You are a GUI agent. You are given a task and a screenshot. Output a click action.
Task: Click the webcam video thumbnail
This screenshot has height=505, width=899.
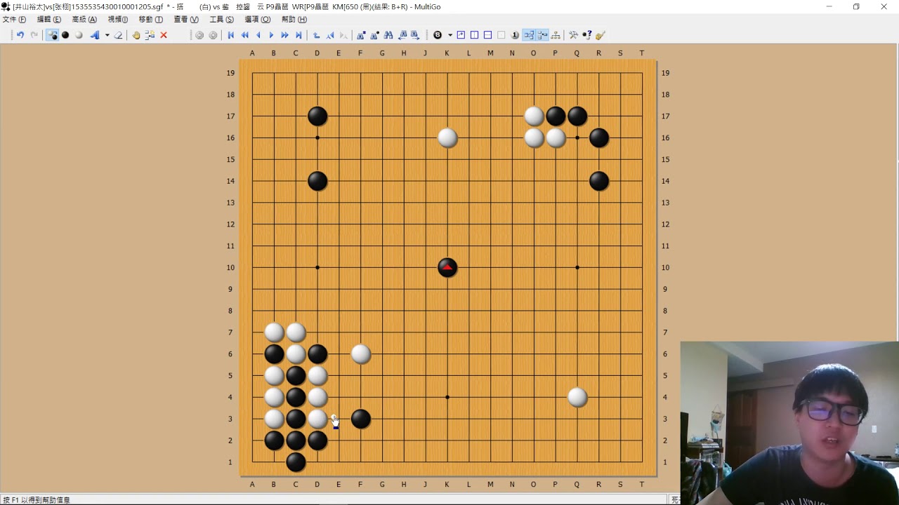(x=789, y=423)
